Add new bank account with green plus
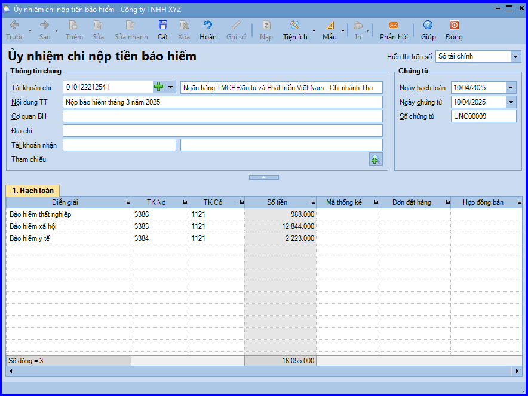The width and height of the screenshot is (528, 396). pos(159,87)
